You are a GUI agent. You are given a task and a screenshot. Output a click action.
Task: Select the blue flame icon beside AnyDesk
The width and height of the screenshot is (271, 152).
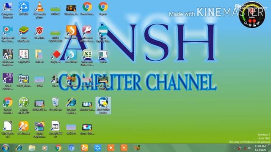(x=71, y=56)
